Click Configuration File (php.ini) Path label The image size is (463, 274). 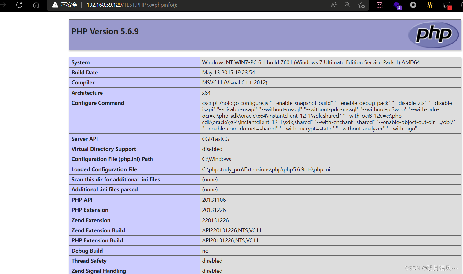(112, 159)
